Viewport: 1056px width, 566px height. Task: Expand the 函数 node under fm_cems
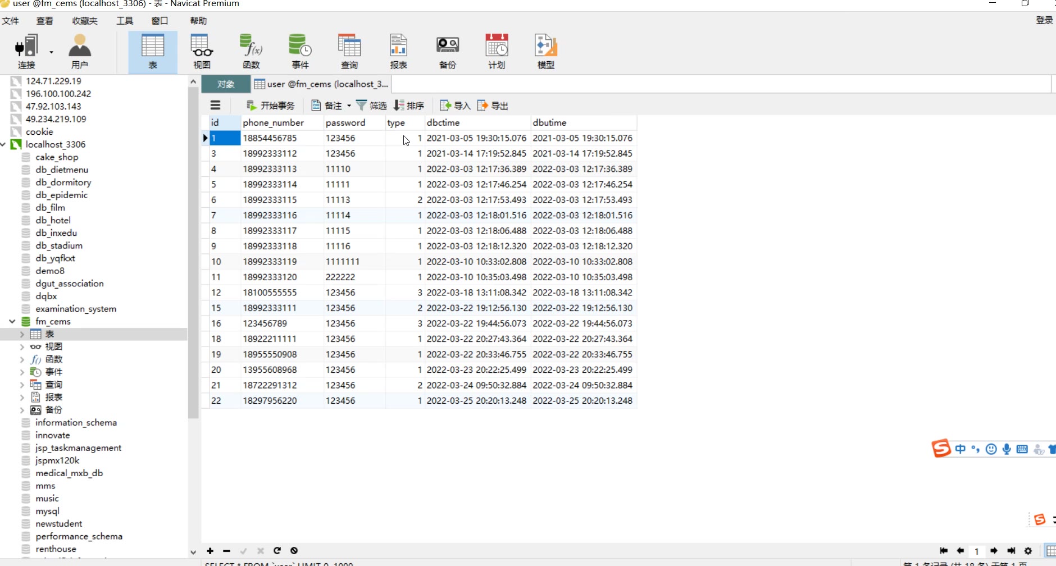coord(22,359)
